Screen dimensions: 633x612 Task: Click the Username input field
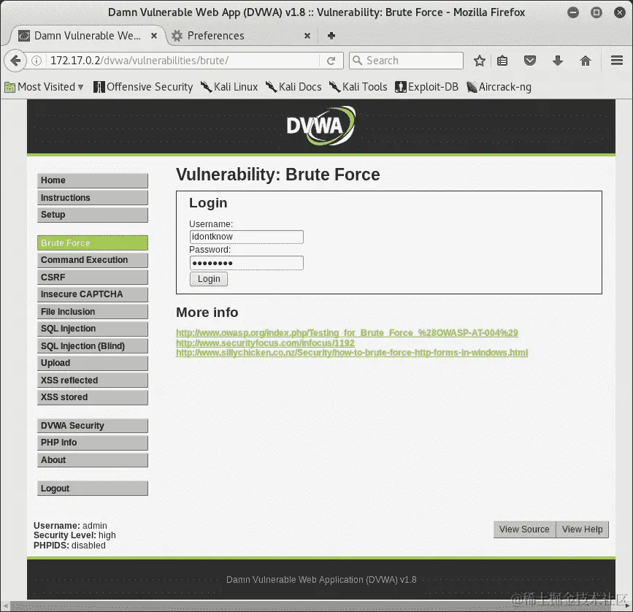click(x=246, y=237)
